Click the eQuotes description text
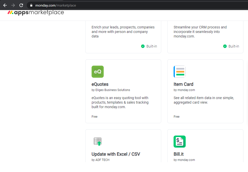Screen dimensions: 248x172 point(120,102)
